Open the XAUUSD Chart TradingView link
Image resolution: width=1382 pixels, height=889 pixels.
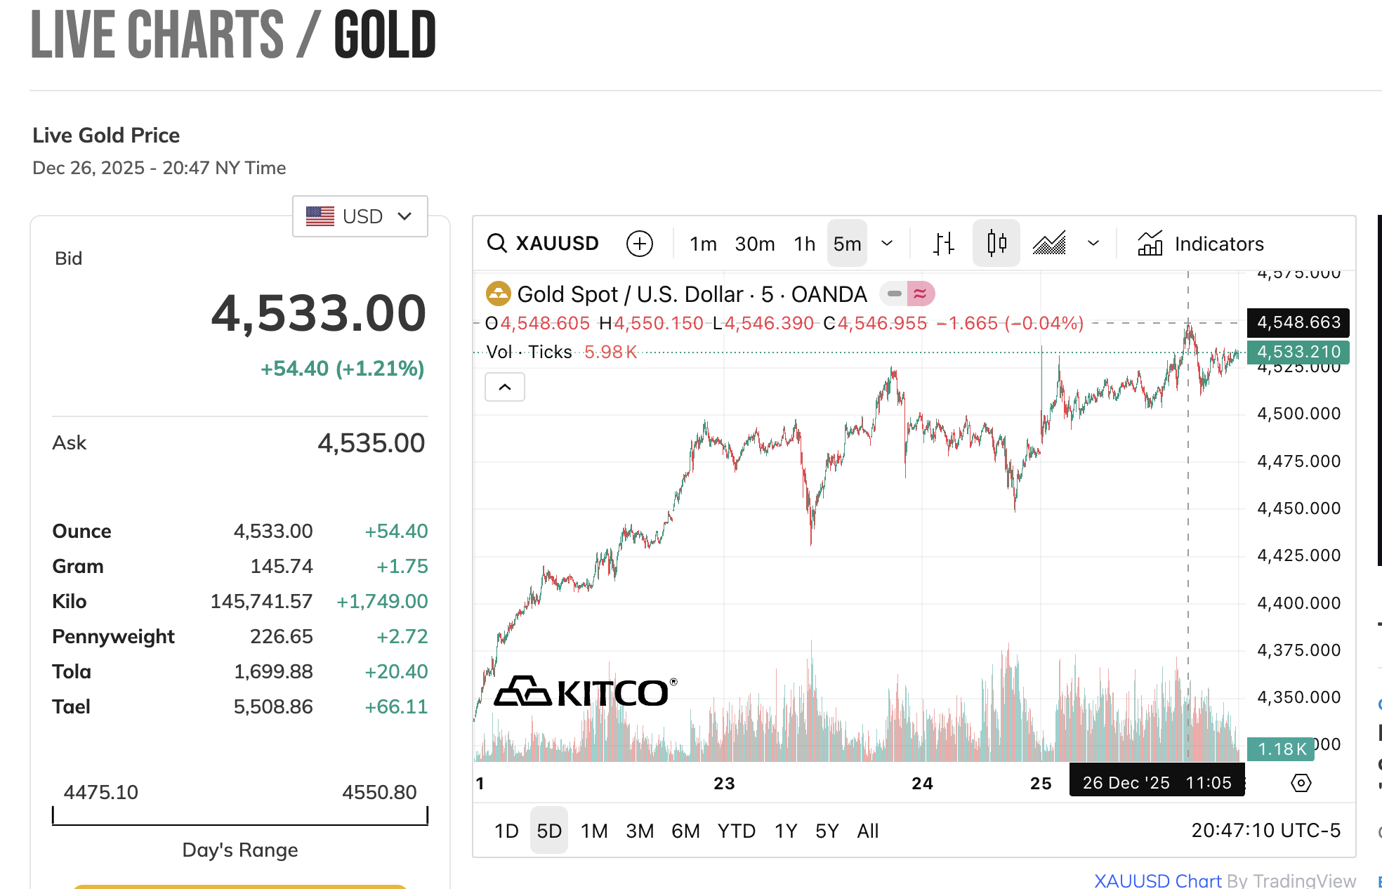click(1158, 881)
